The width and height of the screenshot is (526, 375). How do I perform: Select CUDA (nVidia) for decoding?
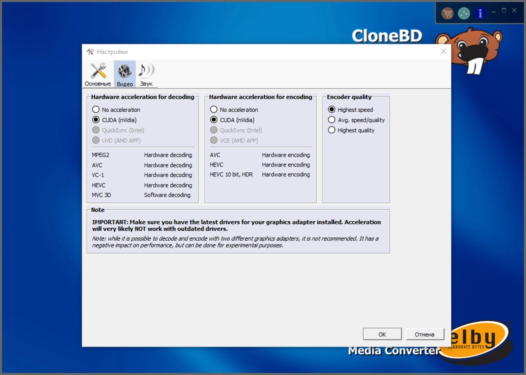pos(115,120)
